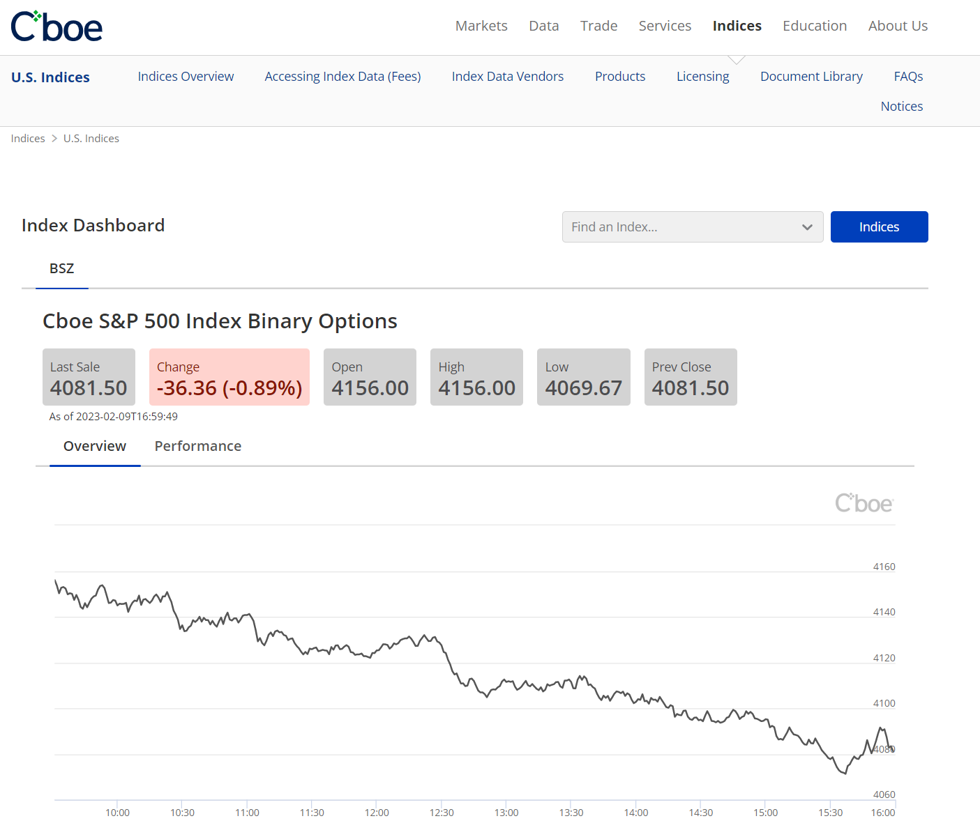Click the Index Dashboard heading

tap(93, 226)
